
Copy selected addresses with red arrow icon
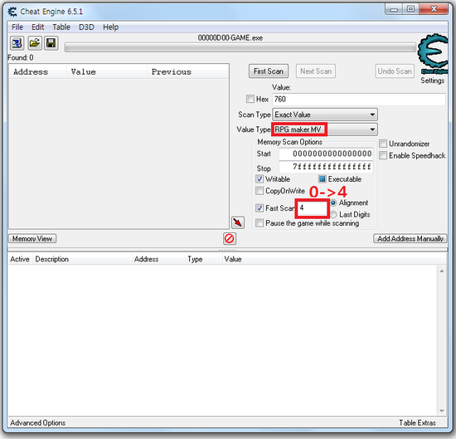tap(238, 222)
